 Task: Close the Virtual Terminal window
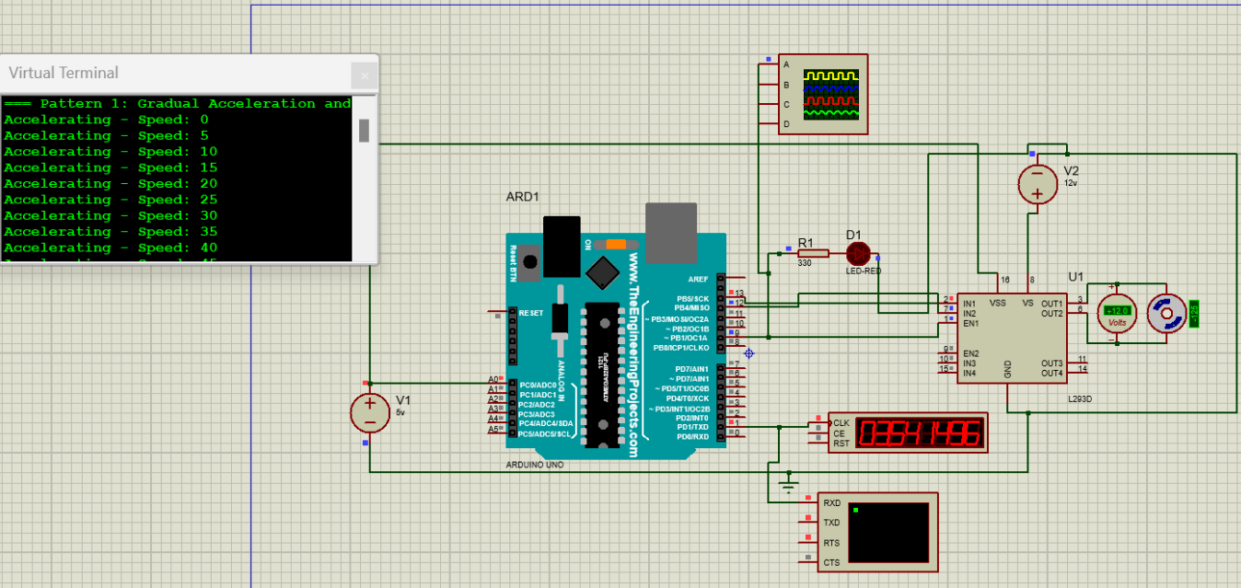pos(364,75)
